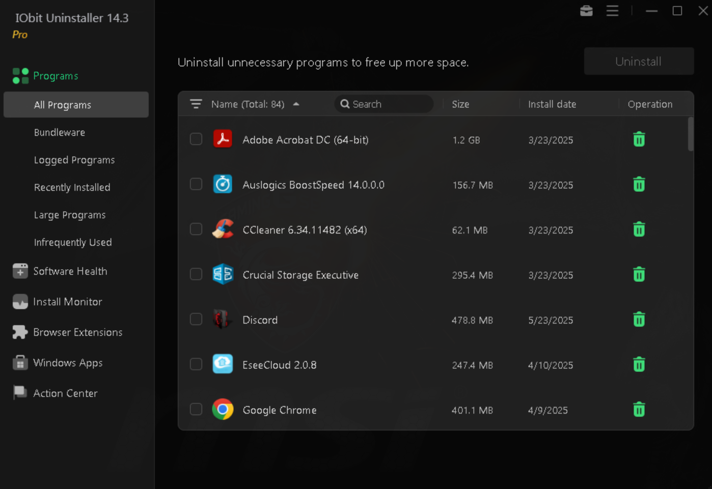The height and width of the screenshot is (489, 712).
Task: Click the Discord program icon
Action: 221,319
